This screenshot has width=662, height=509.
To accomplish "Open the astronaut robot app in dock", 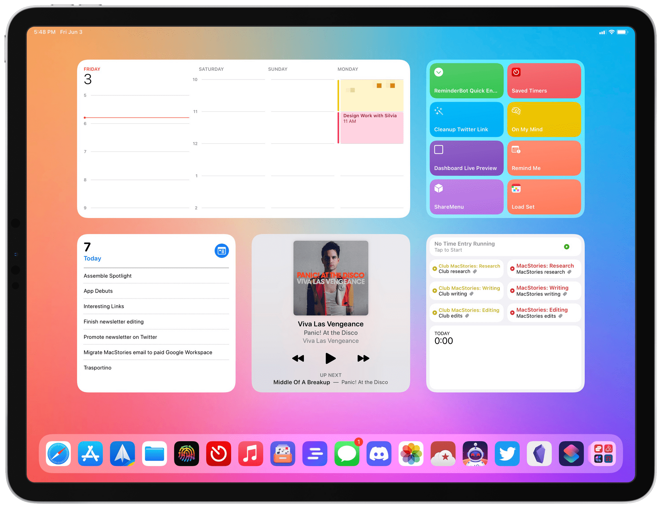I will [x=475, y=453].
